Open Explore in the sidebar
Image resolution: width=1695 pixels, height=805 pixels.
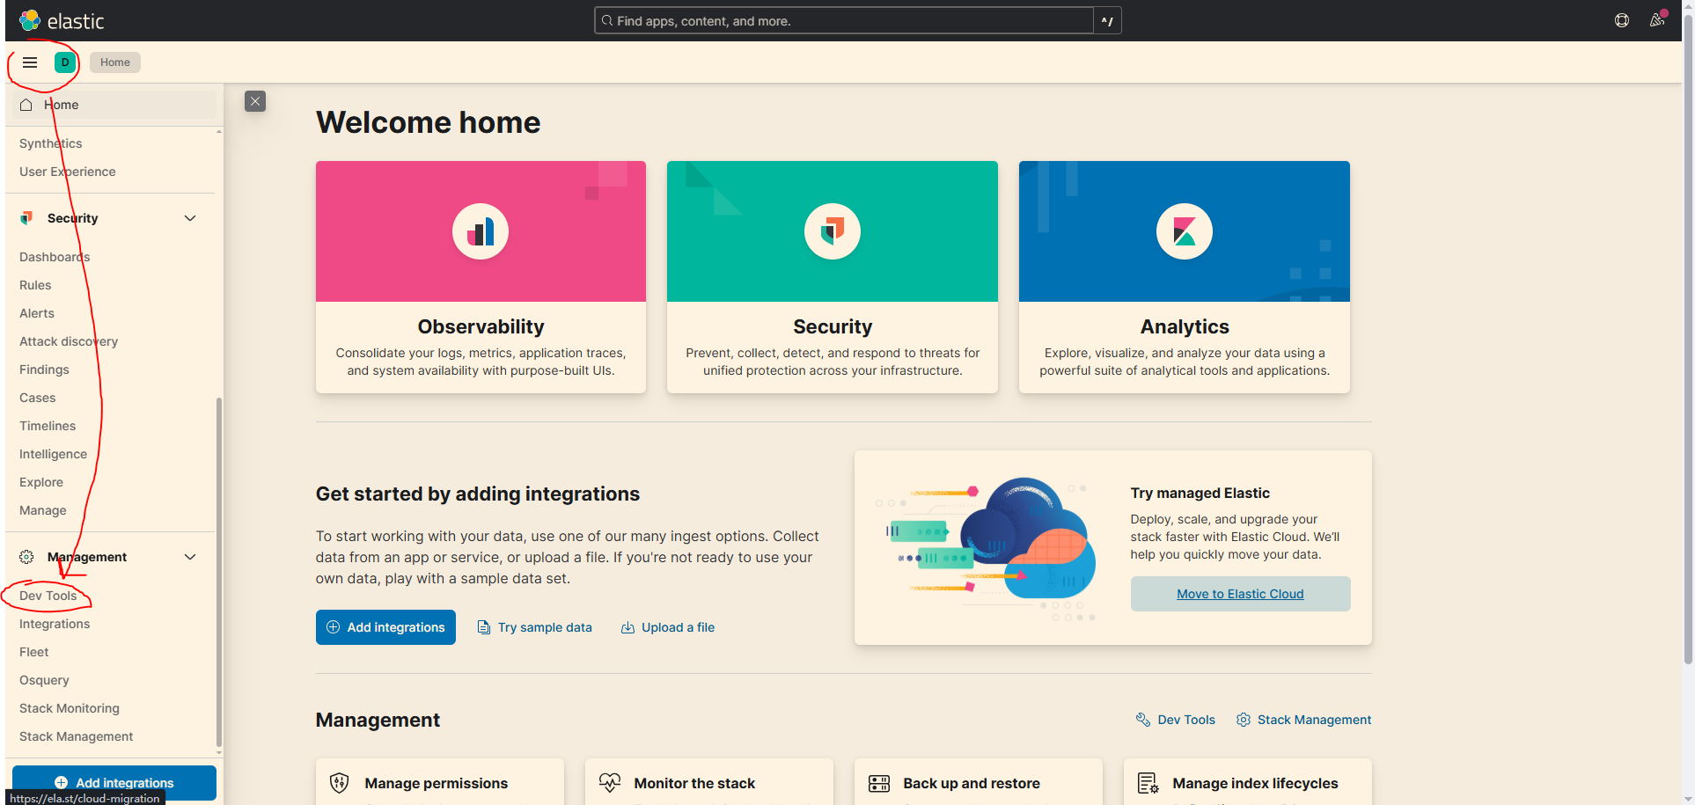tap(41, 482)
